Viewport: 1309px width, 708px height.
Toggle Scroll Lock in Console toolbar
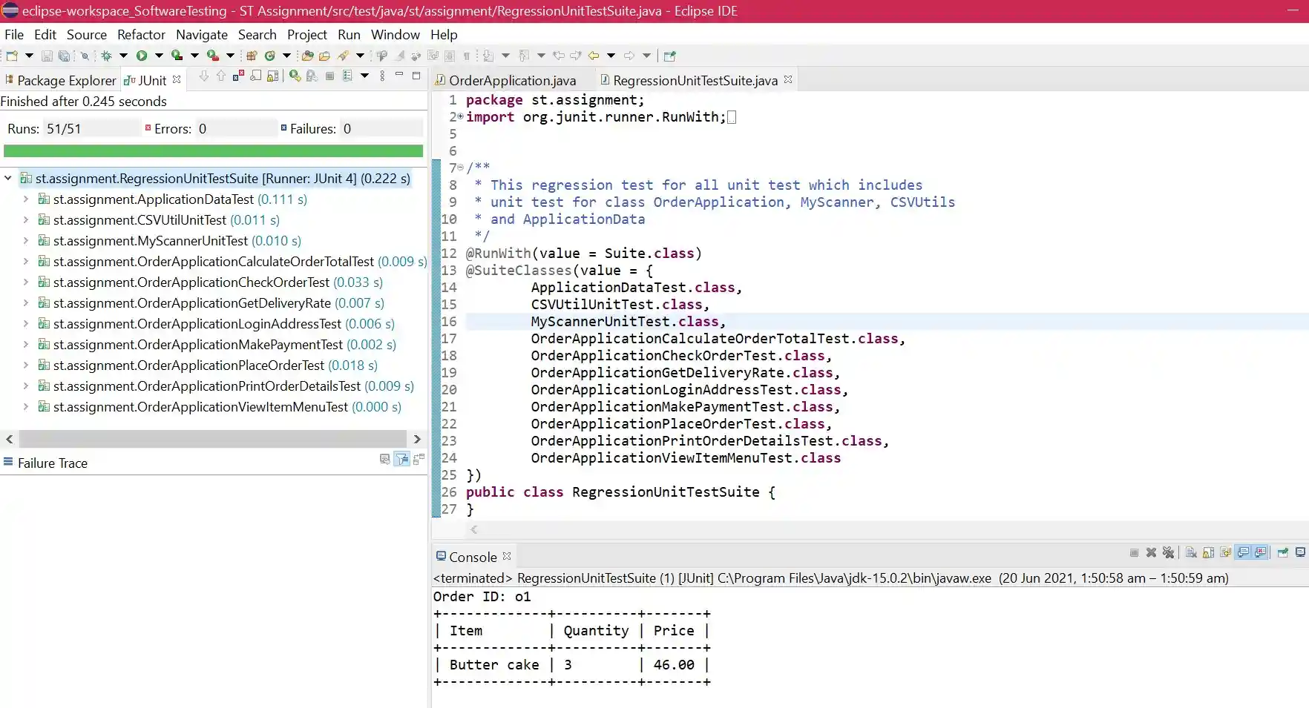click(1208, 552)
